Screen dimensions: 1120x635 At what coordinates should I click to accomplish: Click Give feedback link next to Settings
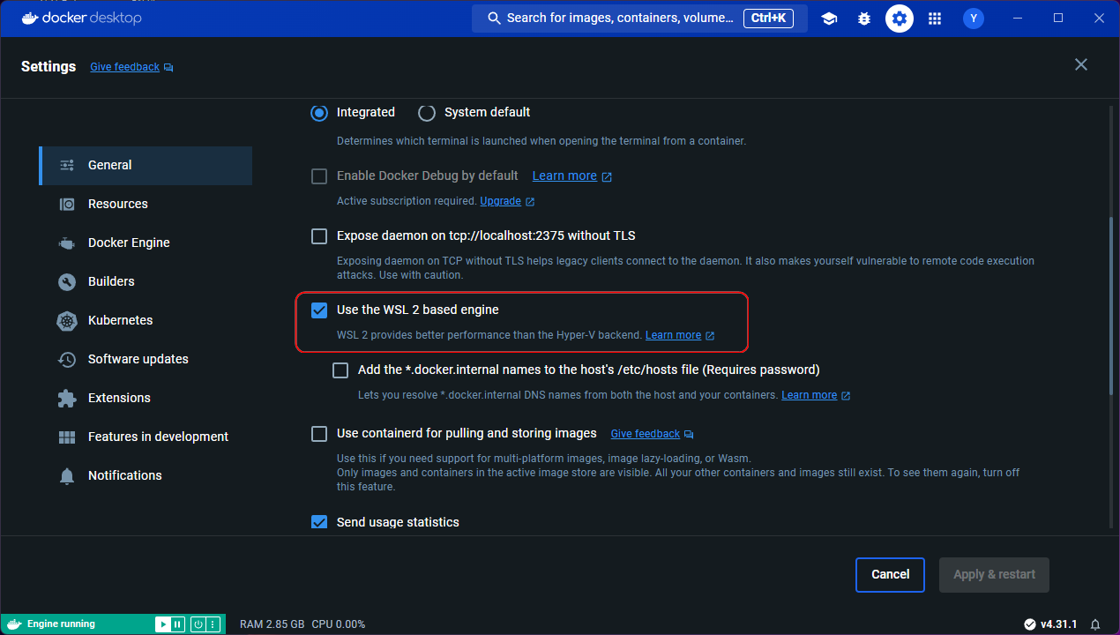point(125,67)
